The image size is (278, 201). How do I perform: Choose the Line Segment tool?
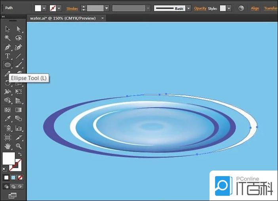[18, 56]
